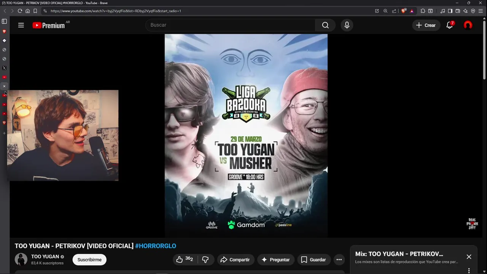Image resolution: width=487 pixels, height=274 pixels.
Task: Click the Crear button
Action: click(426, 25)
